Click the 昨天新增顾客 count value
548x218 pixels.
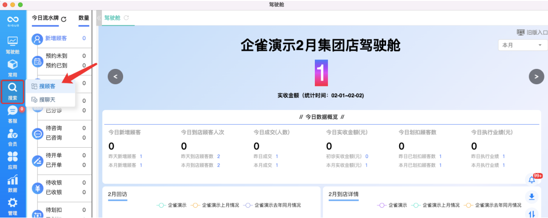141,156
